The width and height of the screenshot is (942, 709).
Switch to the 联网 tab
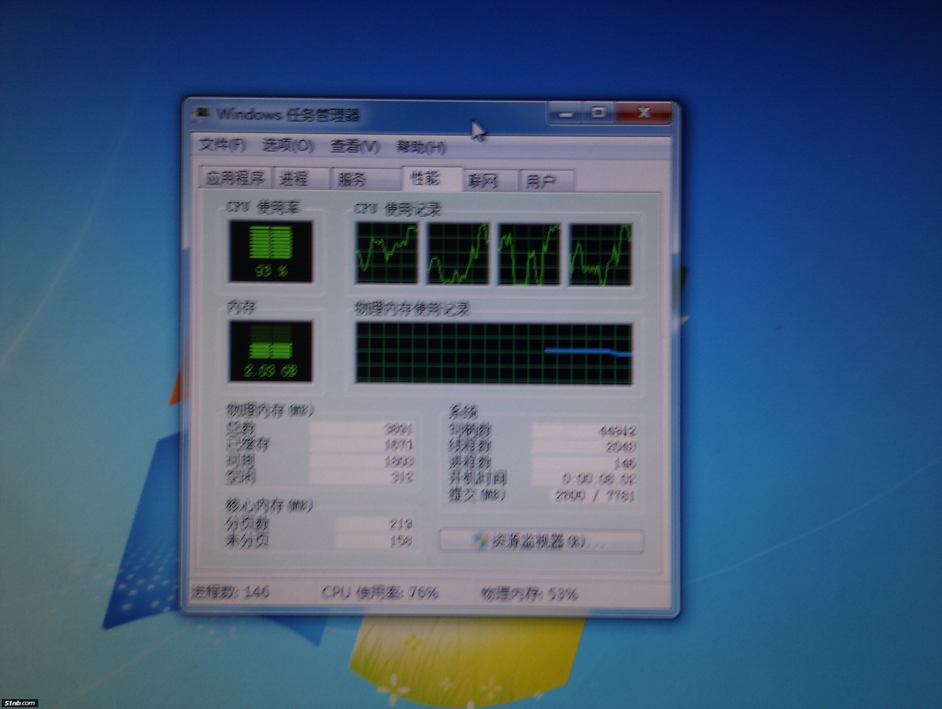tap(483, 181)
